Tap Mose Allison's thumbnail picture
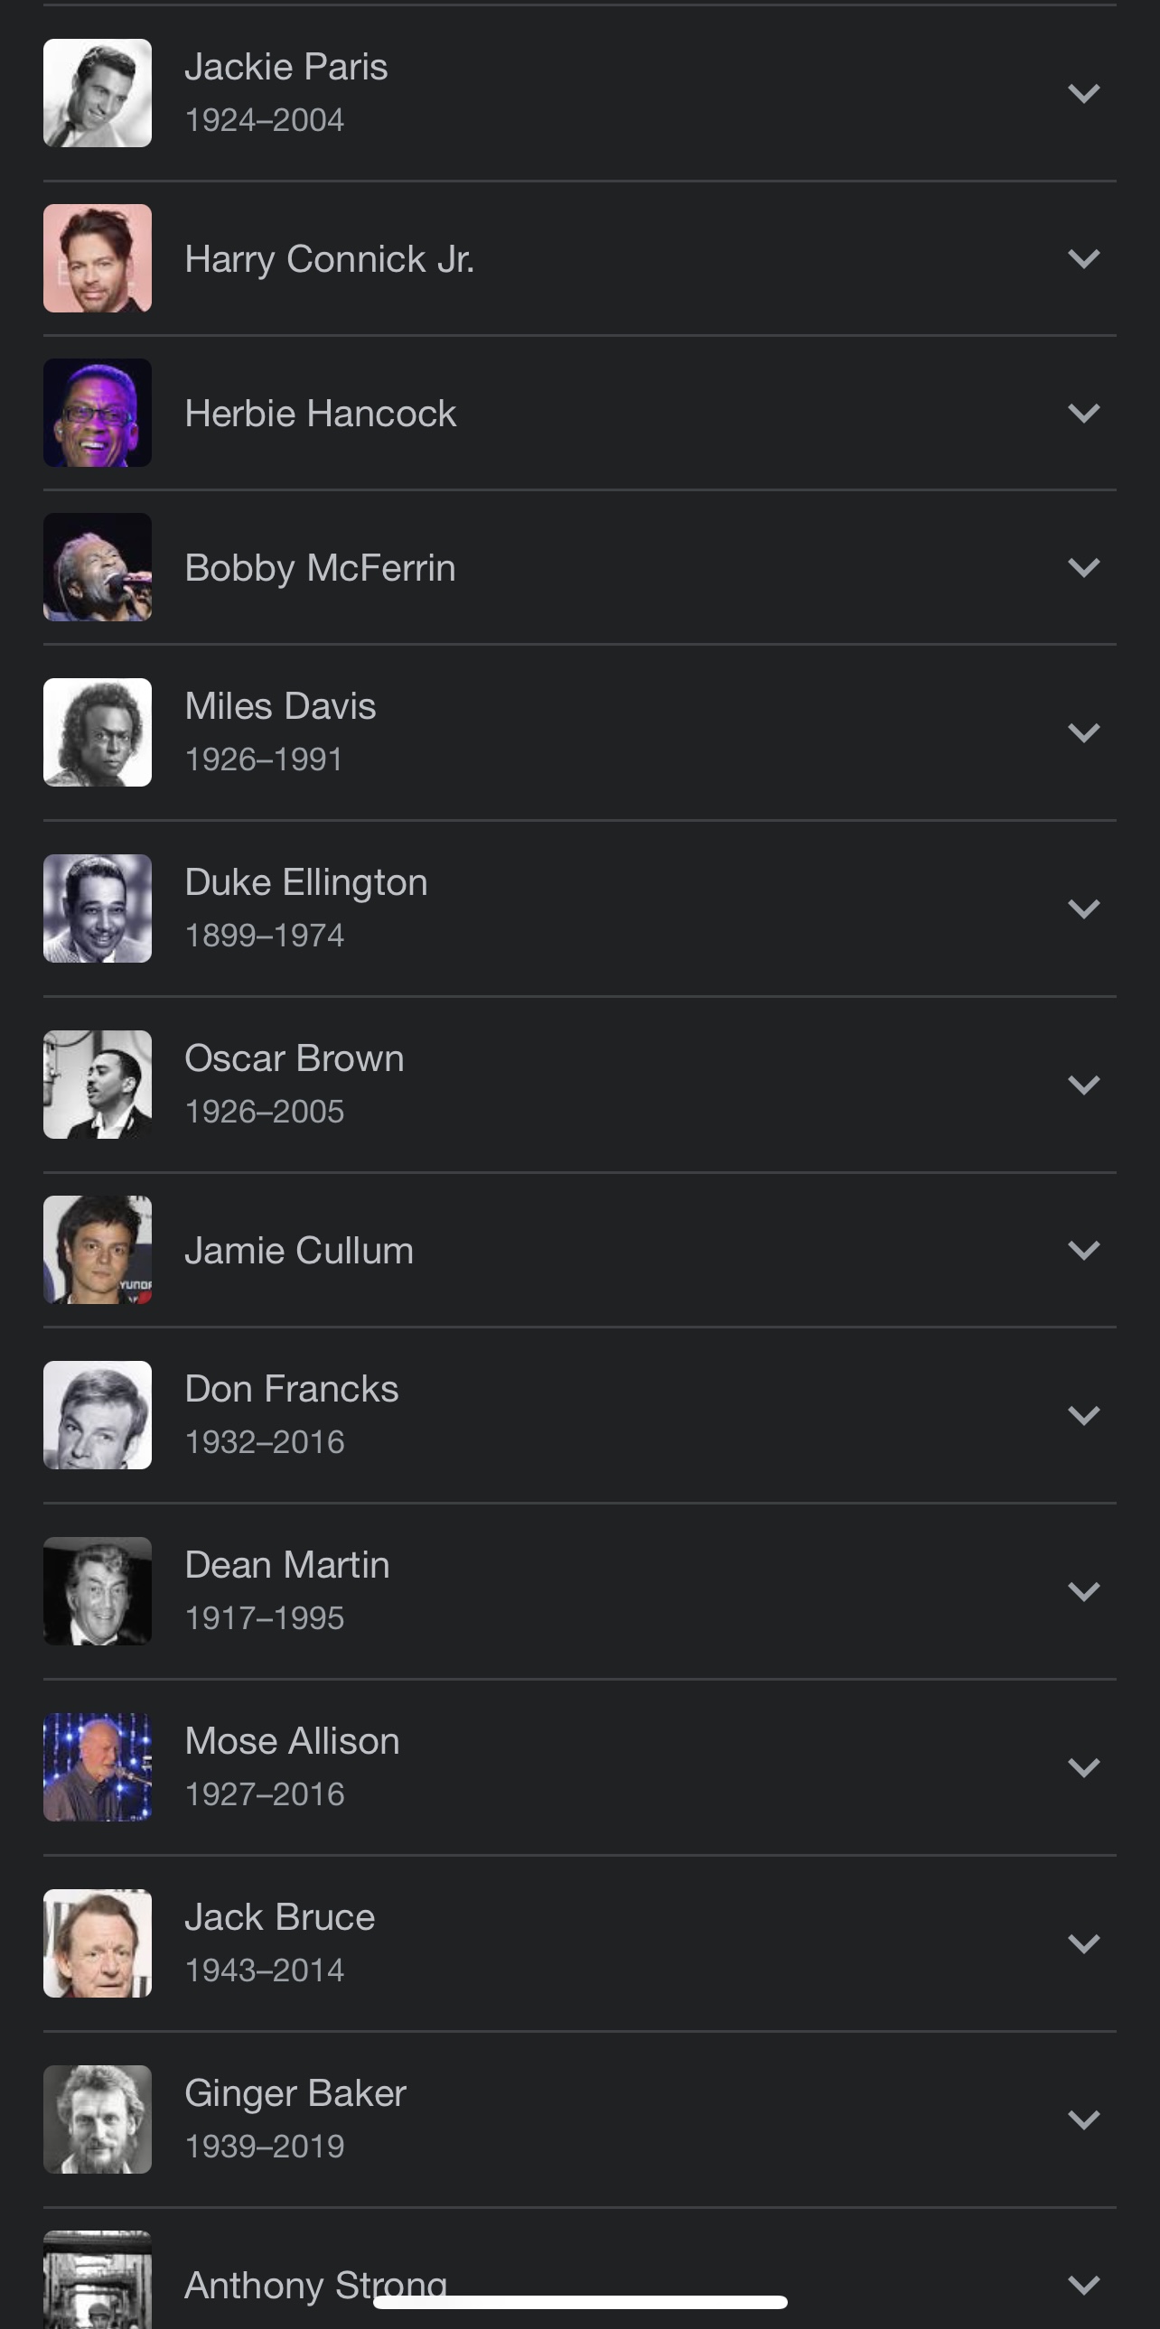Image resolution: width=1160 pixels, height=2329 pixels. coord(98,1766)
